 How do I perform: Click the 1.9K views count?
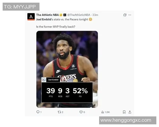107,112
